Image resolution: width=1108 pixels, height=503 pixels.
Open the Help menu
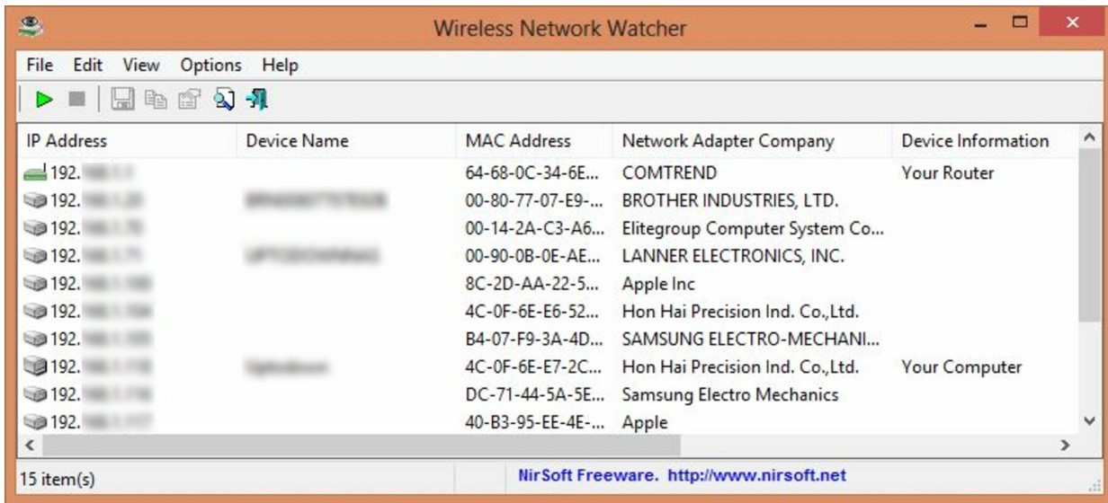[x=280, y=66]
